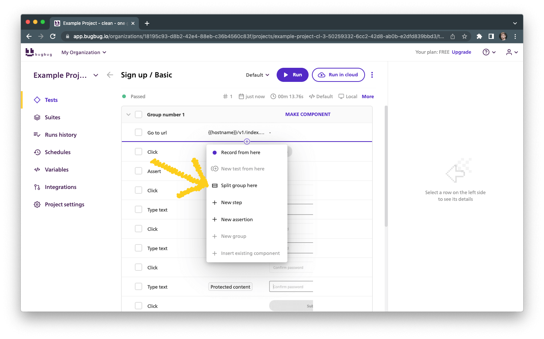Click the browser forward arrow
This screenshot has width=544, height=339.
41,36
